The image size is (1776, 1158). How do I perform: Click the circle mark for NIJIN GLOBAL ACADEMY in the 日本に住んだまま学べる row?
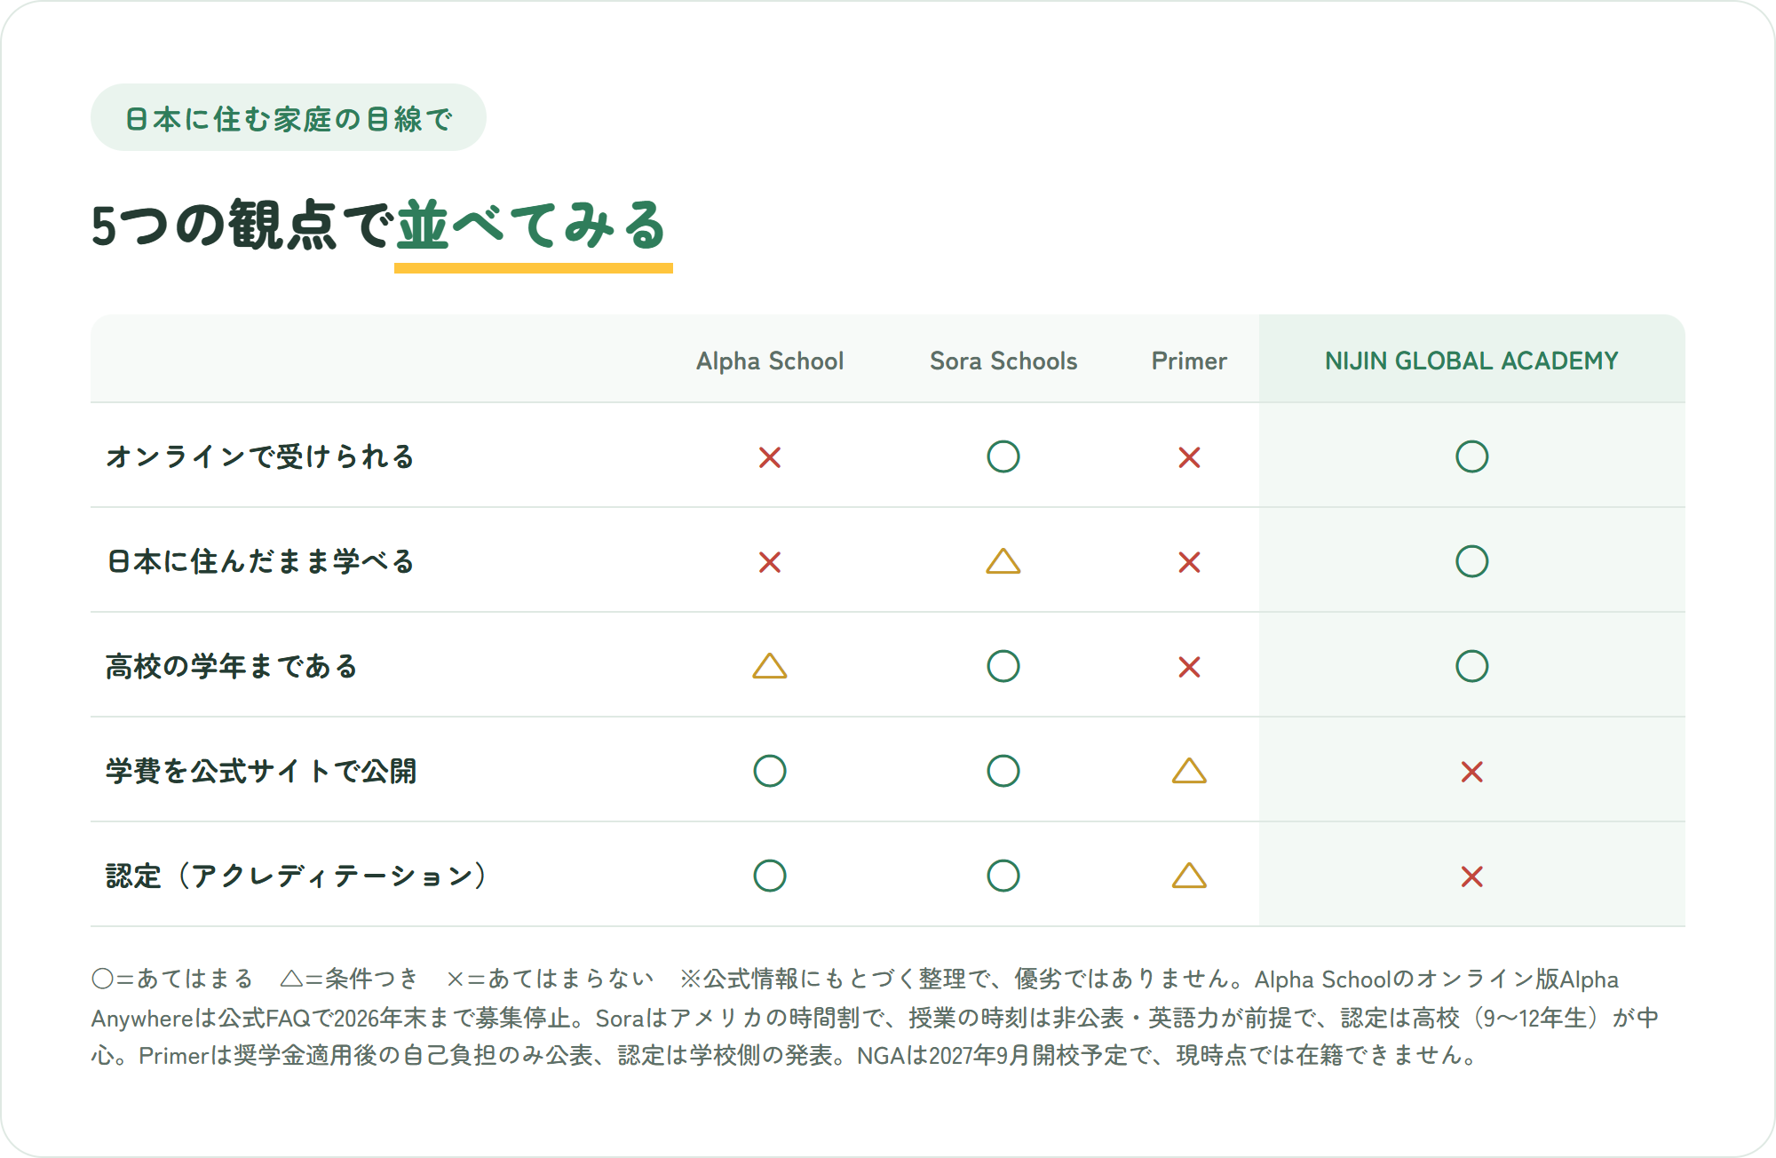(1471, 561)
